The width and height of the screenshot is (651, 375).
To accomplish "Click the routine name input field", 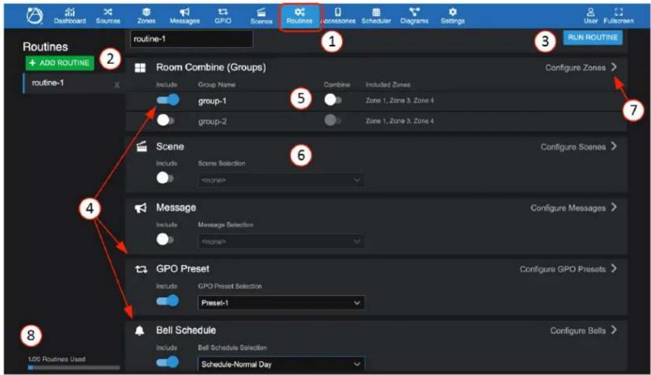I will (x=191, y=39).
